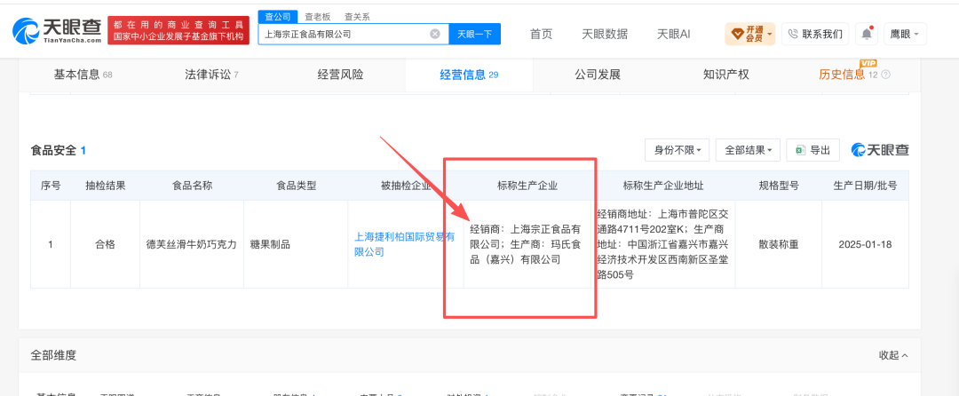Click the 德芙丝滑牛奶巧克力 food name cell
Screen dimensions: 959x396
pyautogui.click(x=192, y=244)
